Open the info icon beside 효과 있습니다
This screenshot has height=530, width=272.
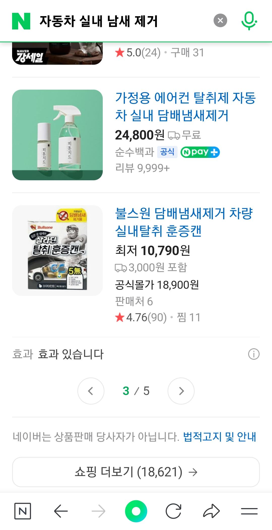pos(254,354)
